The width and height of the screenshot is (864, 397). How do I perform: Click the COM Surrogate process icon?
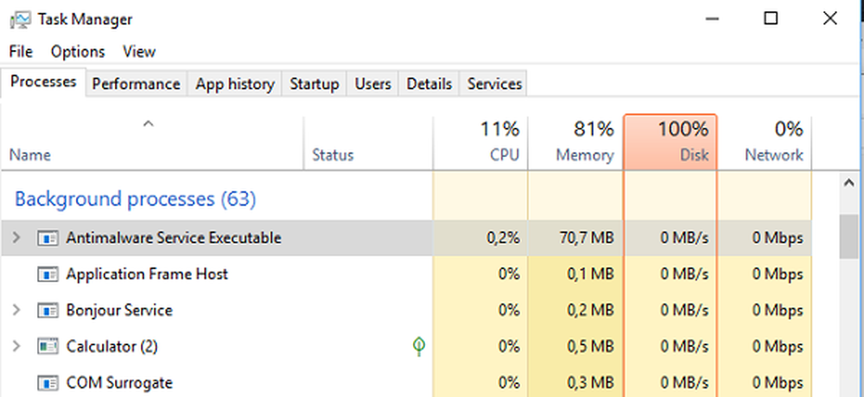pyautogui.click(x=48, y=382)
